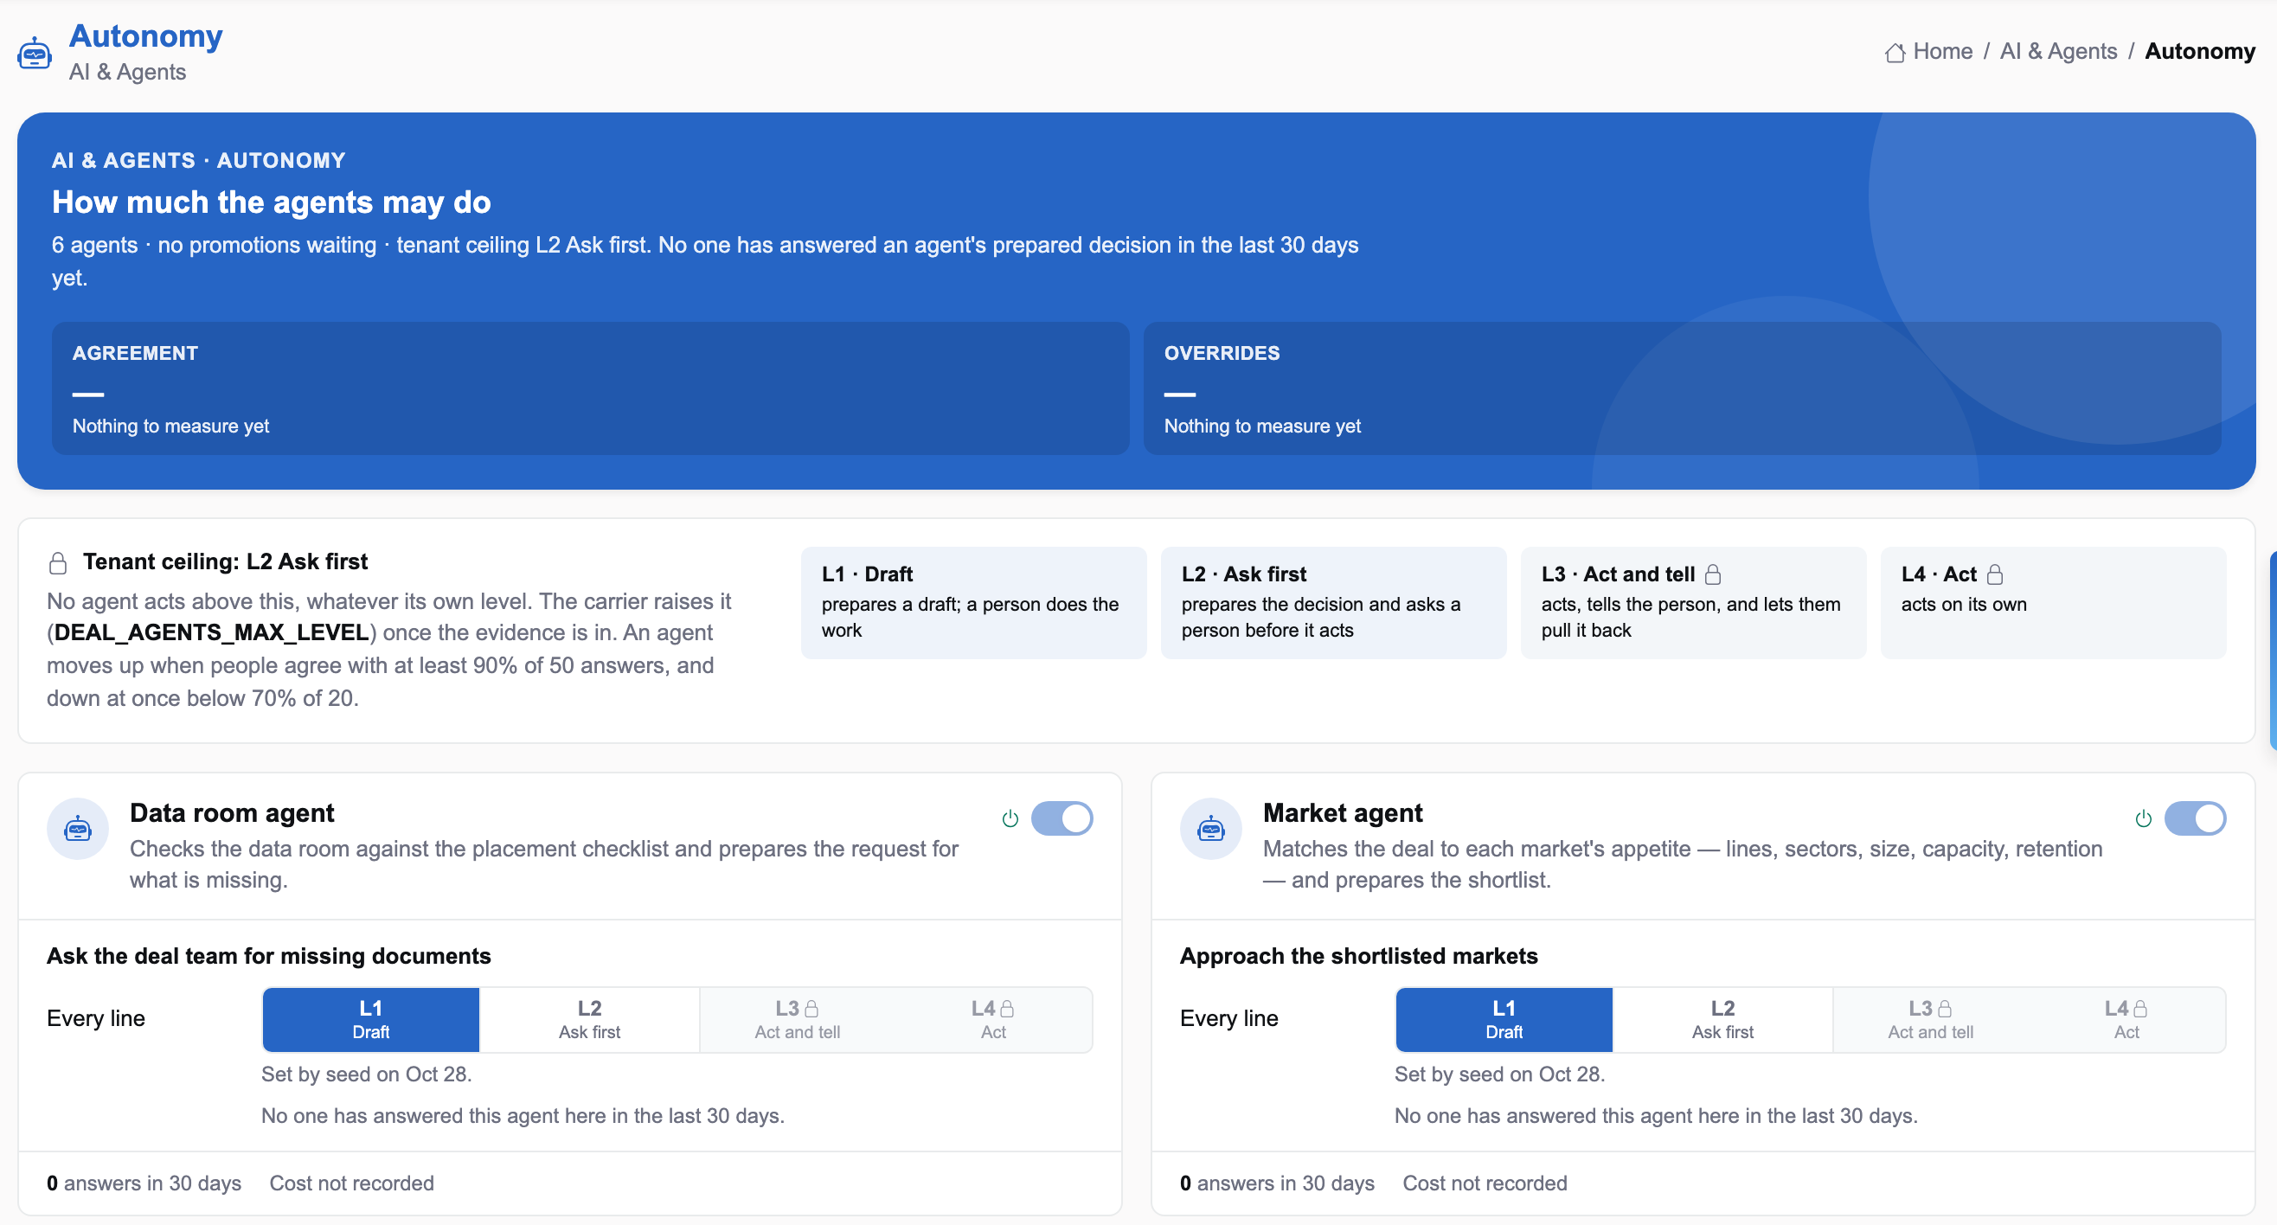Image resolution: width=2277 pixels, height=1225 pixels.
Task: Select L2 Ask first for Data room agent
Action: click(590, 1019)
